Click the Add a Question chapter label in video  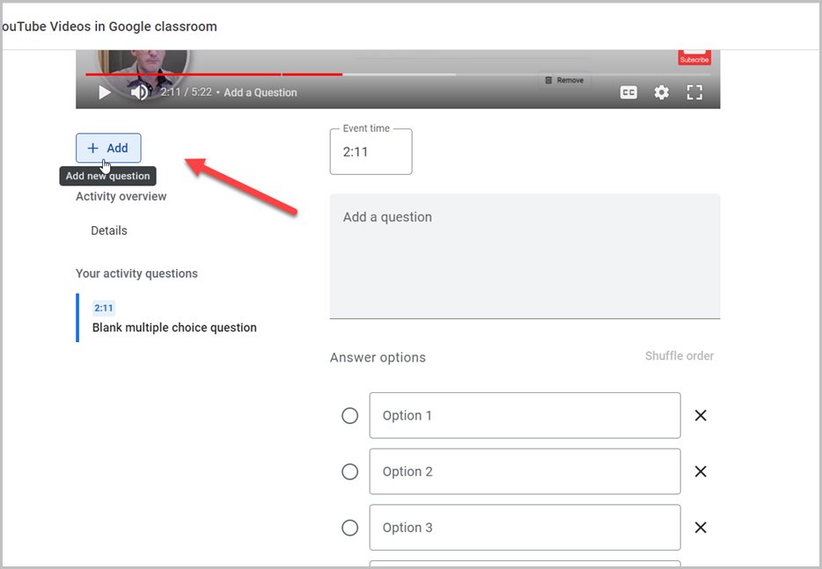[x=261, y=92]
